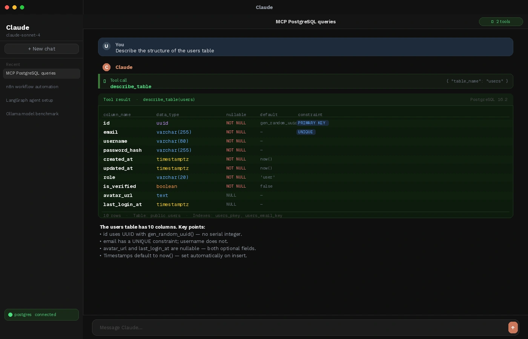
Task: Click the PRIMARY KEY badge on the id row
Action: click(x=312, y=123)
